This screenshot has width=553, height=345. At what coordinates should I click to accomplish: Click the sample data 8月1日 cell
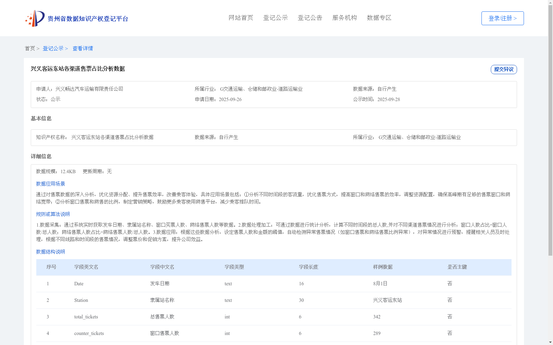380,284
